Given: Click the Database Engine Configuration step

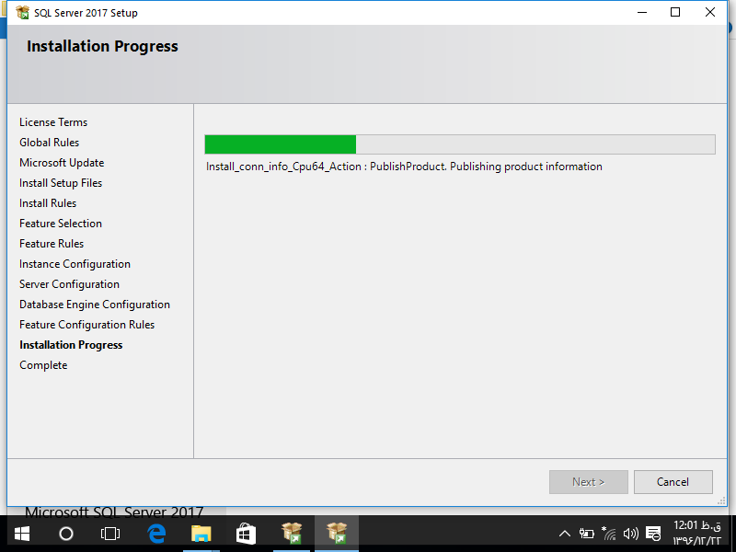Looking at the screenshot, I should 95,305.
